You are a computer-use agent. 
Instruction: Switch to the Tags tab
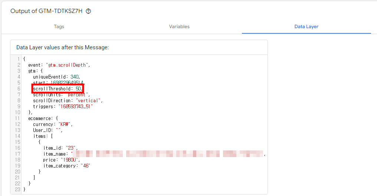pyautogui.click(x=59, y=27)
